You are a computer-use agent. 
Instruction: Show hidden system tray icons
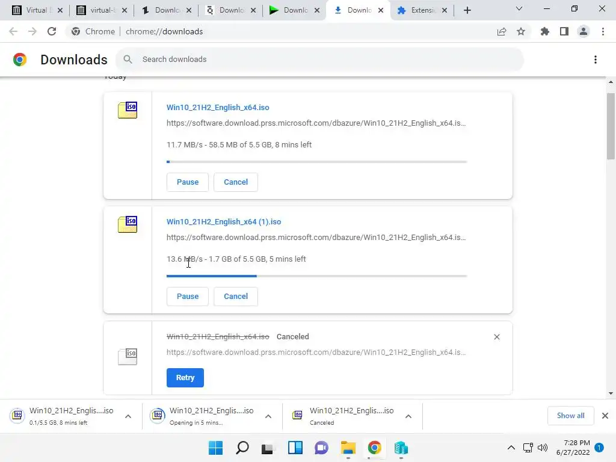(x=511, y=448)
